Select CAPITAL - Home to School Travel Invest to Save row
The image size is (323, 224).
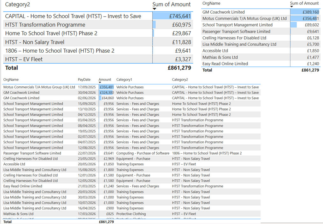98,16
